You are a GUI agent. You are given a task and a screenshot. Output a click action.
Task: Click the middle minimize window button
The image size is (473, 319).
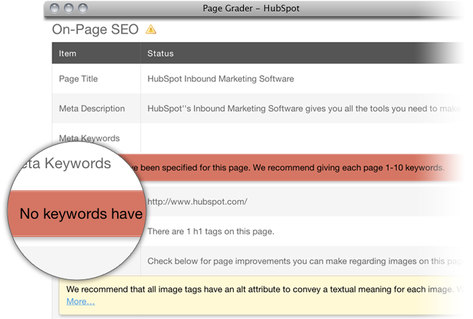(69, 8)
